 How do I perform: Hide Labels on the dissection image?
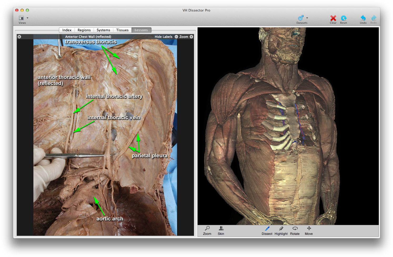pos(164,37)
